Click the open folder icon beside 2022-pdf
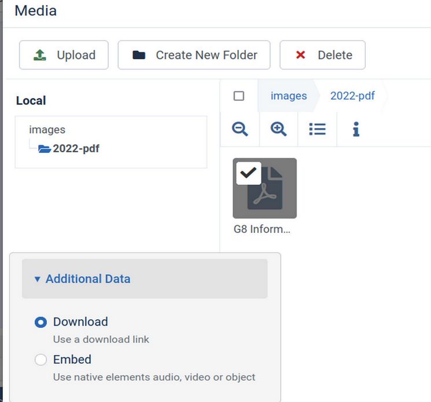The width and height of the screenshot is (431, 402). 44,149
